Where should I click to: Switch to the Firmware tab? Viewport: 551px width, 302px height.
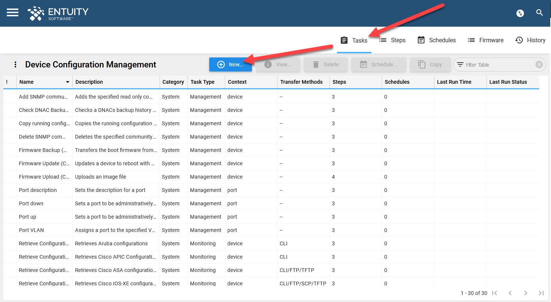486,40
